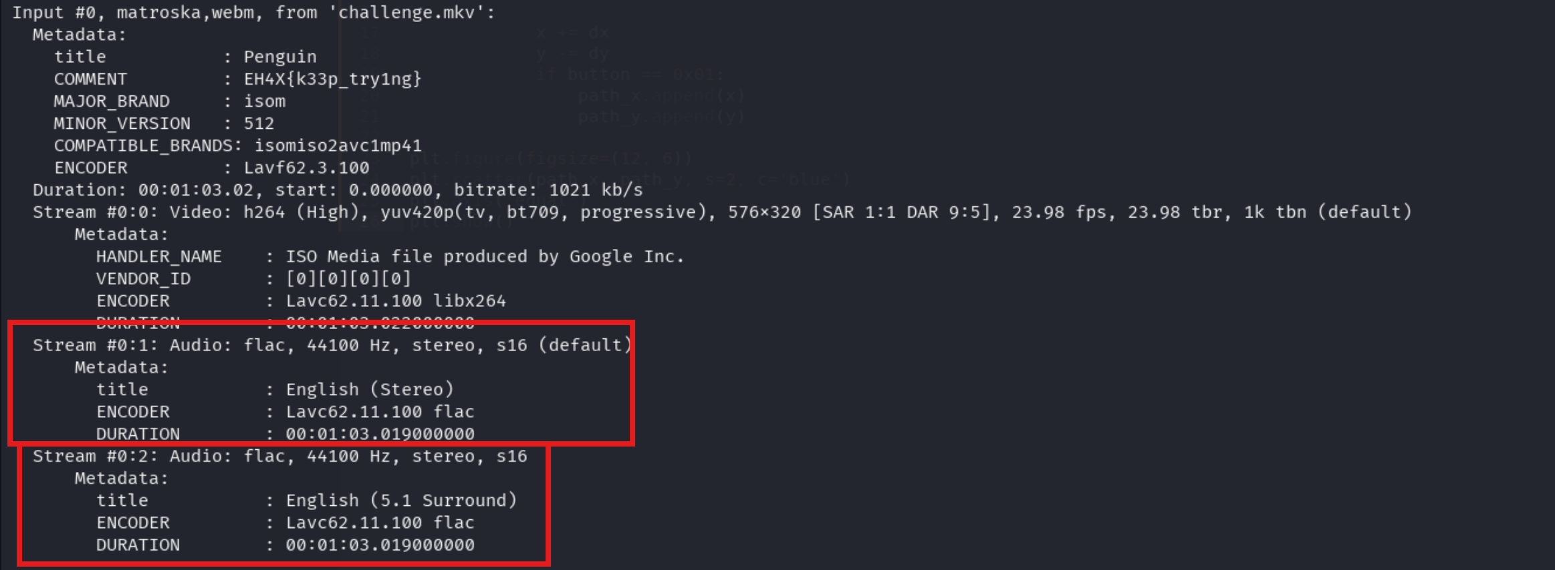Click the 'English (5.1 Surround)' audio title
The image size is (1555, 570).
[401, 501]
